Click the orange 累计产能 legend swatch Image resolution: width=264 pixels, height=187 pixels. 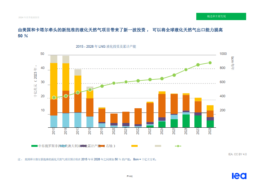[102, 146]
